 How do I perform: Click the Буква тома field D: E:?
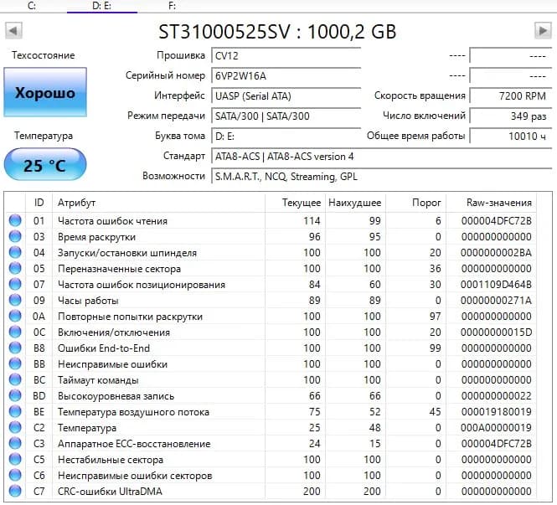286,137
